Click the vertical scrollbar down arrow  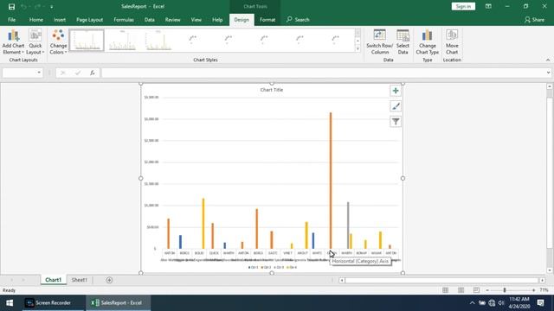550,270
